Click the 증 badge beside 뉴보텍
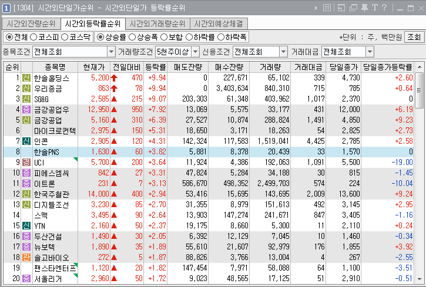This screenshot has height=287, width=426. 26,247
